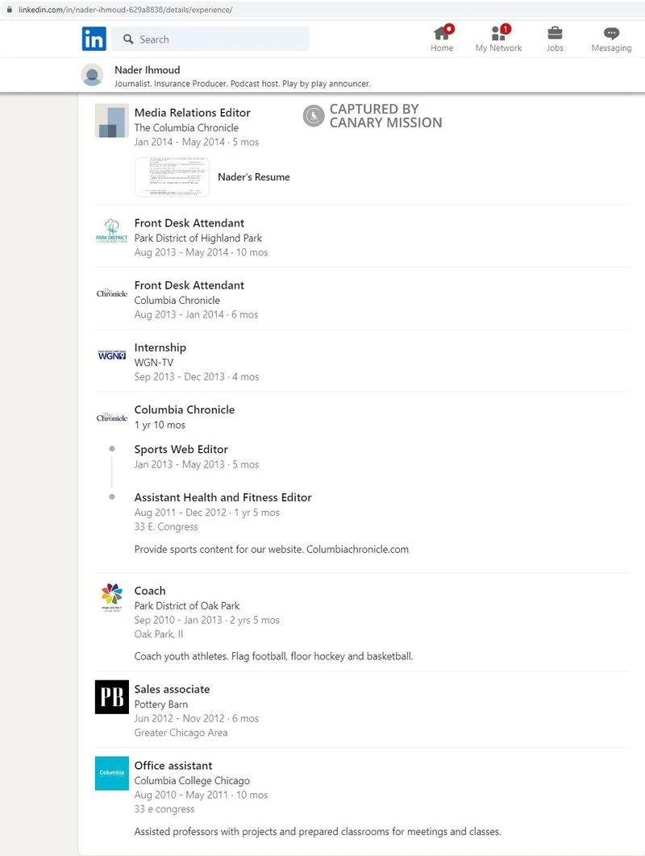
Task: Click Park District of Oak Park logo
Action: tap(112, 597)
